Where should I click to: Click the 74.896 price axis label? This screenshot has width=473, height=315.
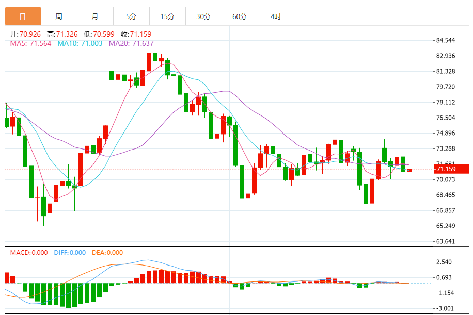(x=446, y=133)
